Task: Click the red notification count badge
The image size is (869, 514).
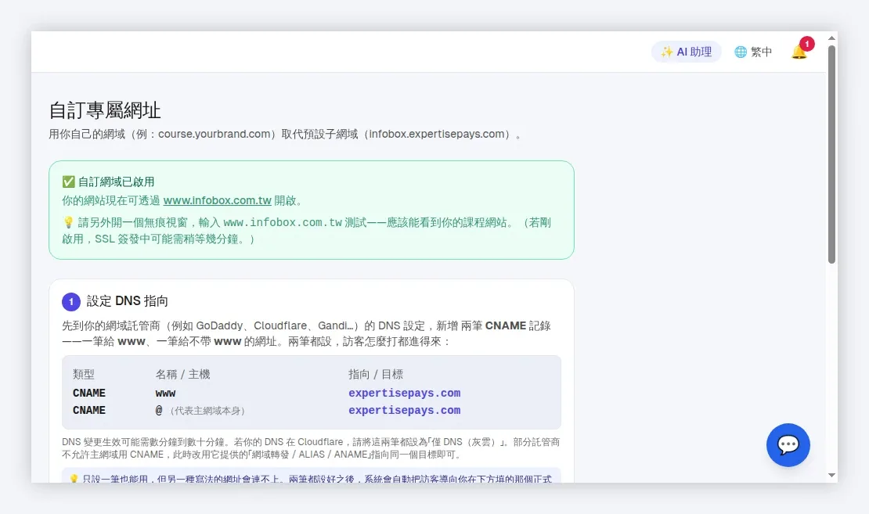Action: 807,44
